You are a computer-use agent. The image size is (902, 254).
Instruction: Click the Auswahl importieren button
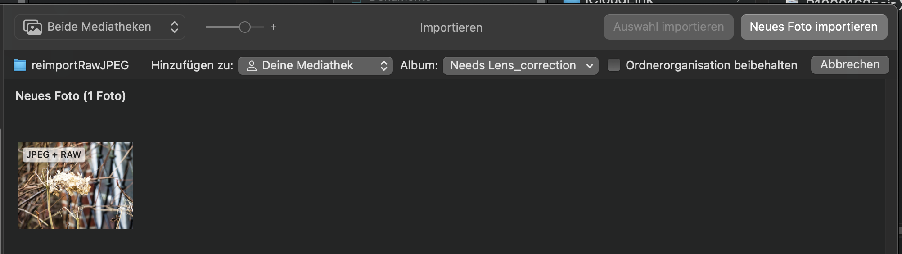[x=668, y=27]
